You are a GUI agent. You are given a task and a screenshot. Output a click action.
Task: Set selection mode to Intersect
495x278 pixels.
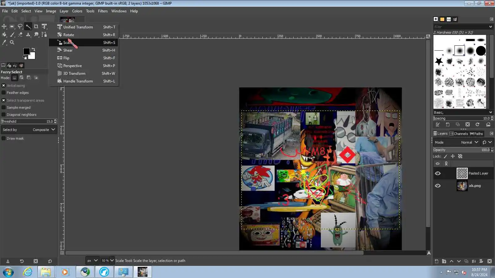(x=36, y=78)
